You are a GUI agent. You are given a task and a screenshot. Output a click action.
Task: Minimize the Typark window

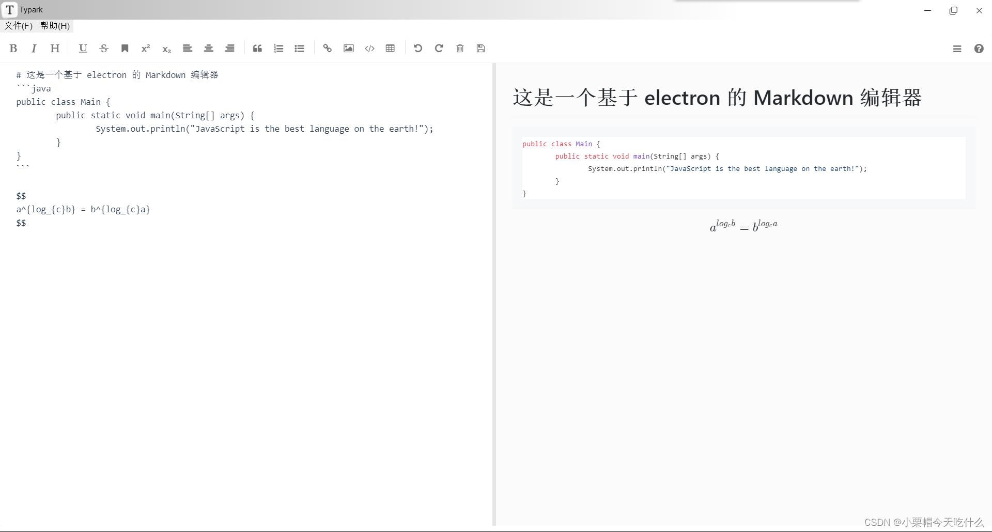(927, 10)
